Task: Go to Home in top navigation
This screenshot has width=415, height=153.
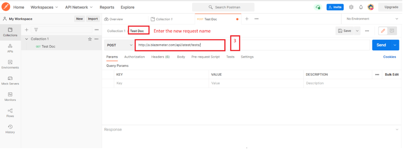Action: coord(19,7)
